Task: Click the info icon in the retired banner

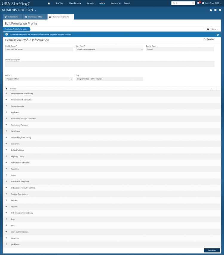Action: point(7,34)
